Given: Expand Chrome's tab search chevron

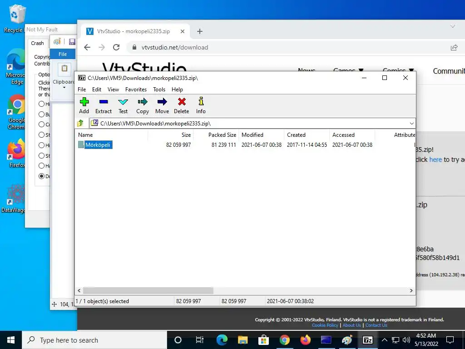Looking at the screenshot, I should [x=453, y=26].
